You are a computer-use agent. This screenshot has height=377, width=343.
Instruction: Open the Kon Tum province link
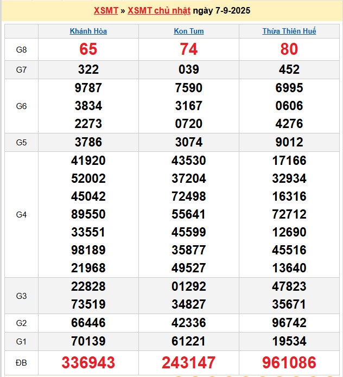(x=189, y=31)
